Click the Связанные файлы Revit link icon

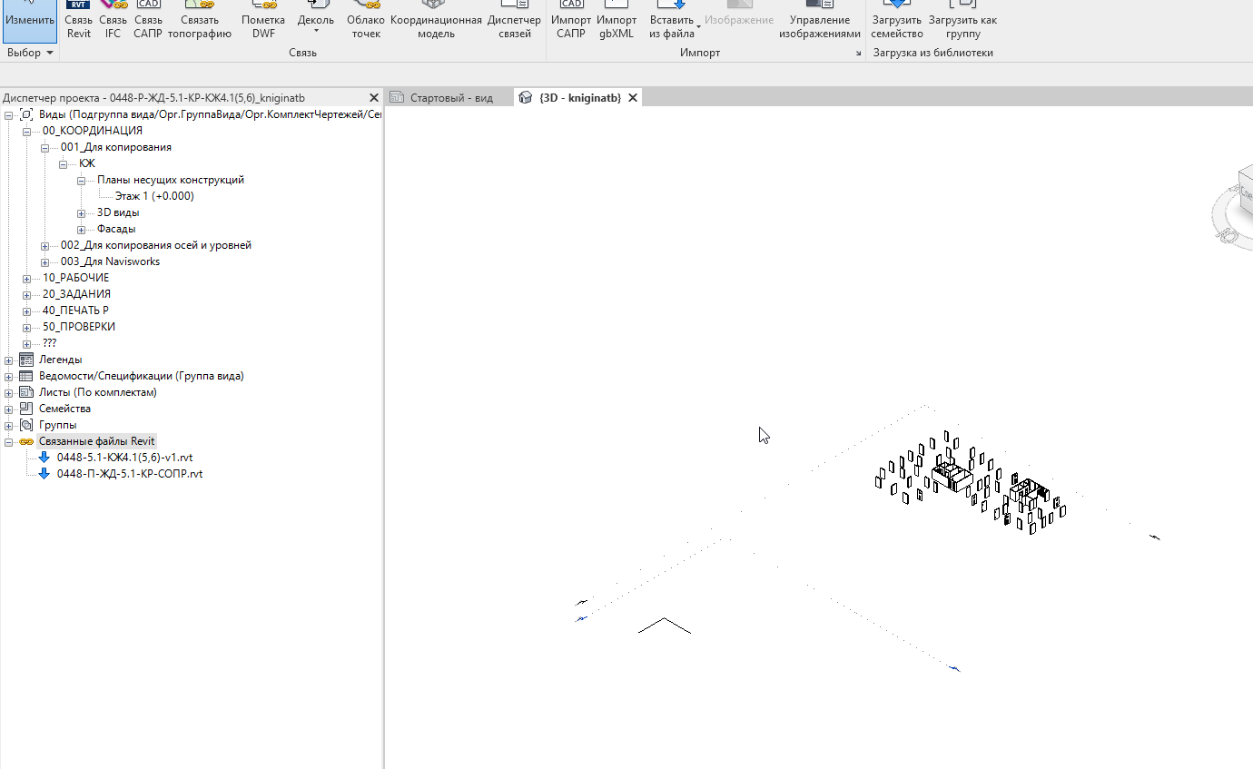[x=26, y=441]
